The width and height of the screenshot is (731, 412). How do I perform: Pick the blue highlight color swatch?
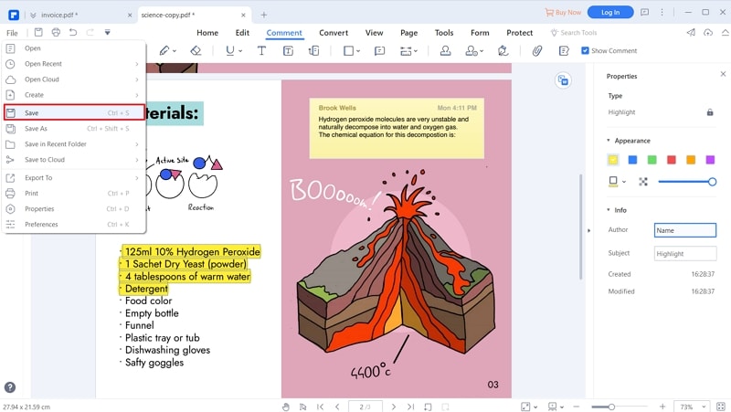point(632,160)
